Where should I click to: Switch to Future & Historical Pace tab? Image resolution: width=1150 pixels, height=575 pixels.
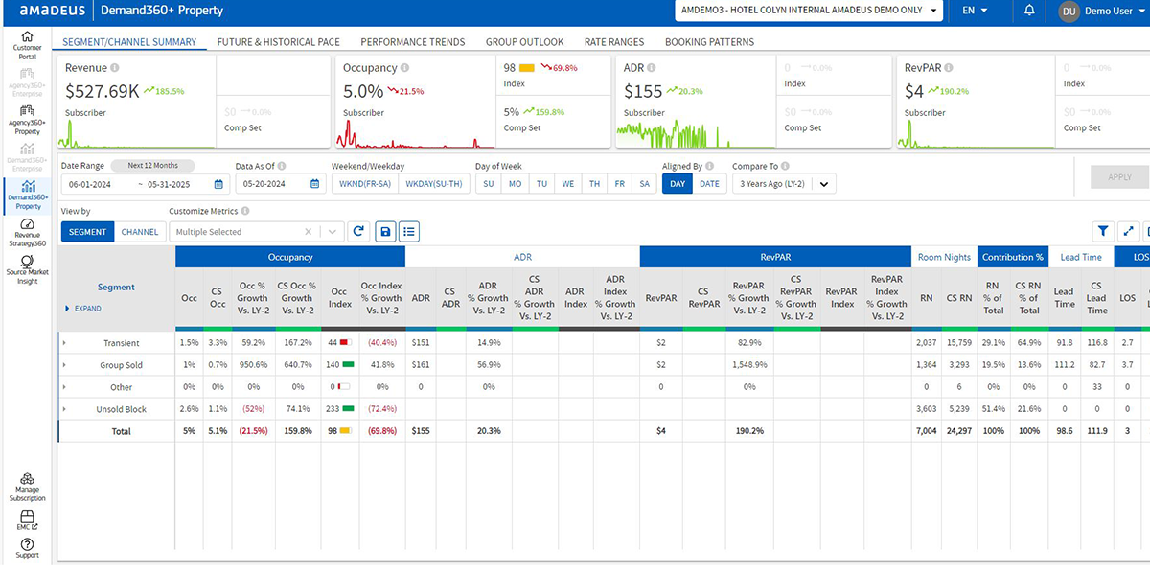pos(278,42)
